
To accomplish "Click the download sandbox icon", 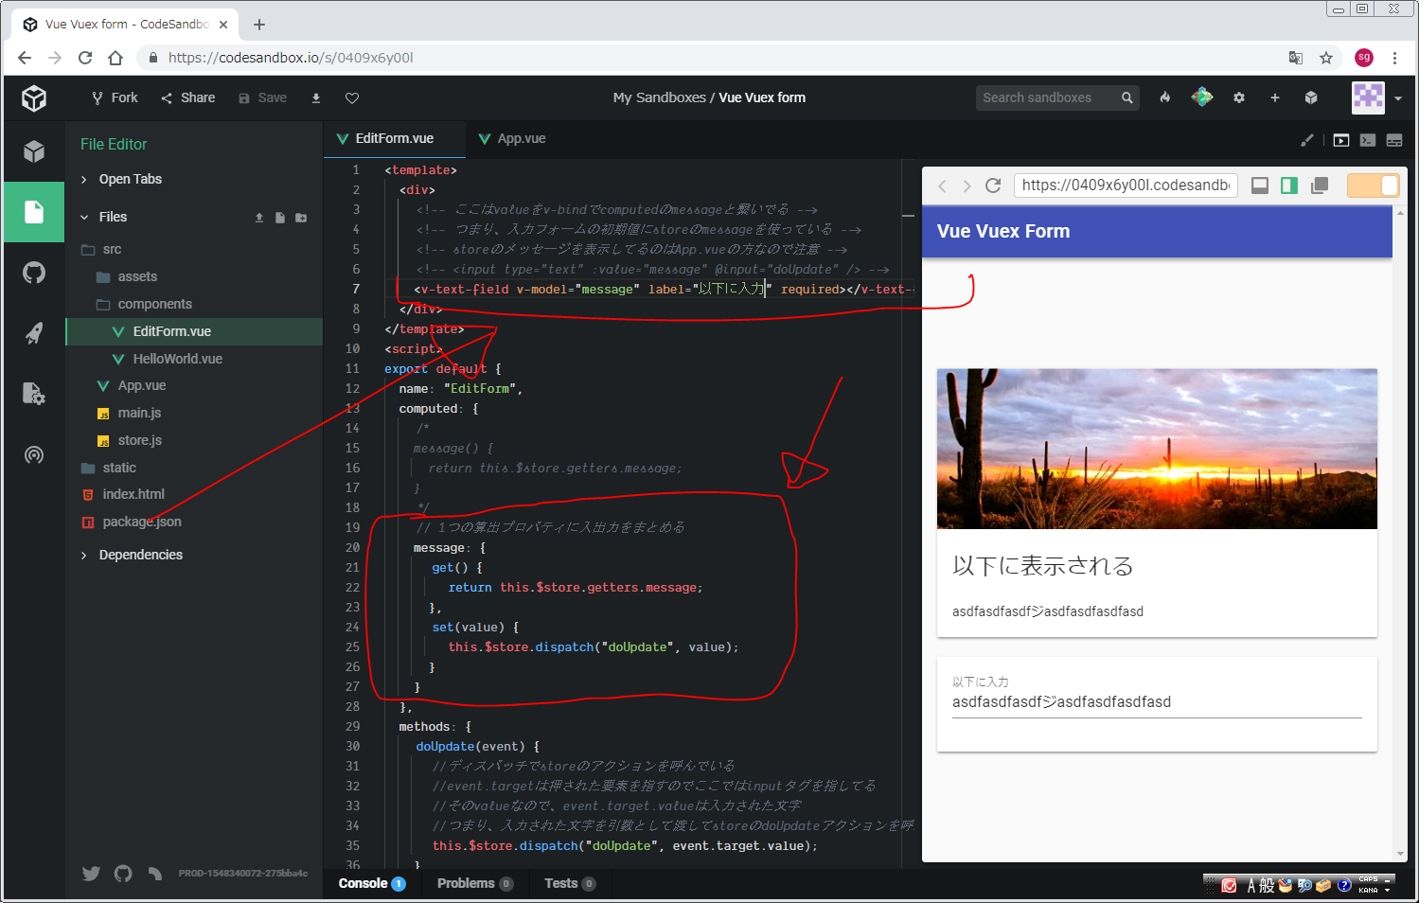I will click(x=316, y=98).
